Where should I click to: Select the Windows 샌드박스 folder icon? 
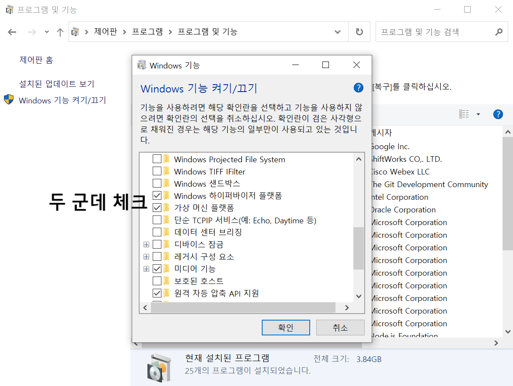point(167,183)
